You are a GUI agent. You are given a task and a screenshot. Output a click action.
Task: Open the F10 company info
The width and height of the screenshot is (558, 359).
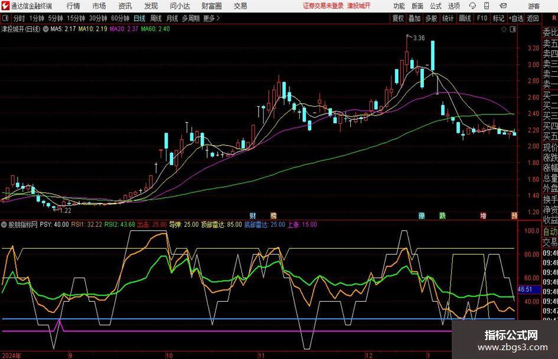point(482,18)
